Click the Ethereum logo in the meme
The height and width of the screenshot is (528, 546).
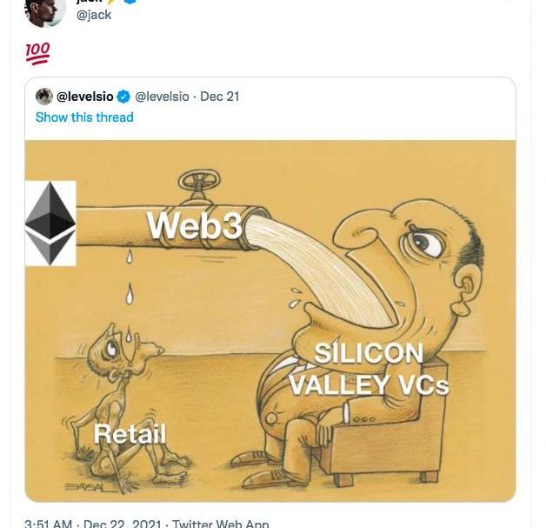[x=50, y=223]
